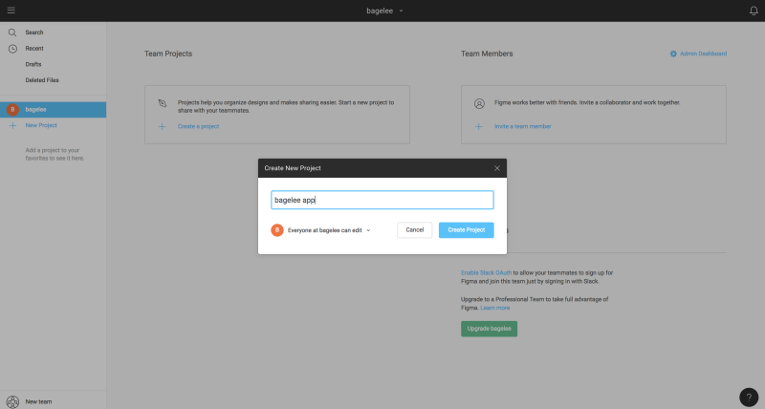The height and width of the screenshot is (409, 765).
Task: Click the New team icon
Action: point(12,401)
